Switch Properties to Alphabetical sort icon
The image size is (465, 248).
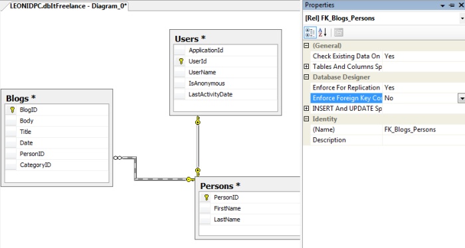pos(323,32)
